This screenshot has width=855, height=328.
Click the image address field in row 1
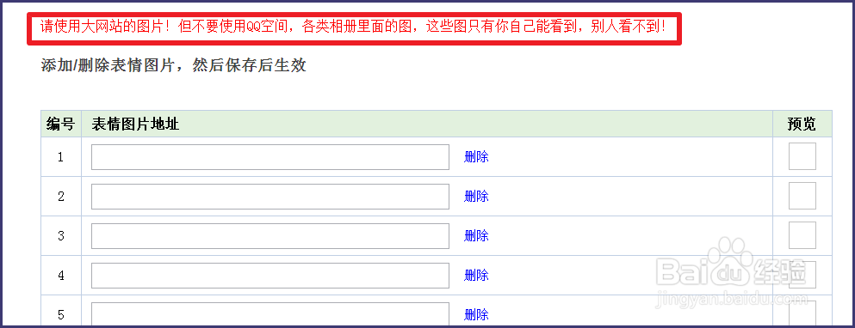click(270, 157)
